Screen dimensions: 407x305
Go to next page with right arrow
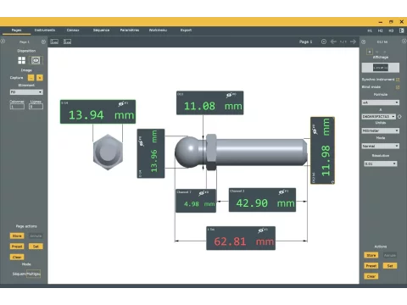tap(353, 42)
